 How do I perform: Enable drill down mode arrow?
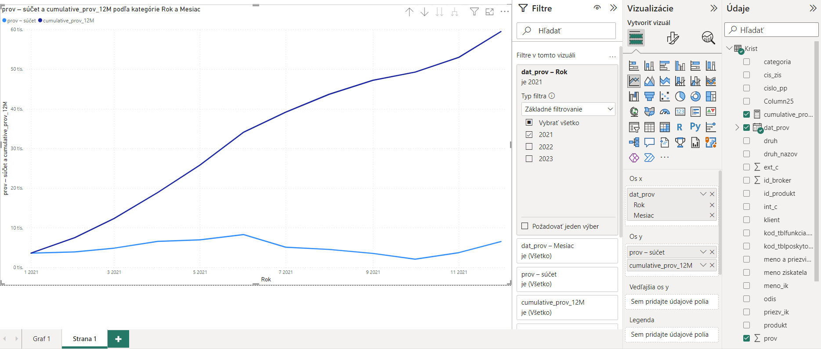pos(424,12)
